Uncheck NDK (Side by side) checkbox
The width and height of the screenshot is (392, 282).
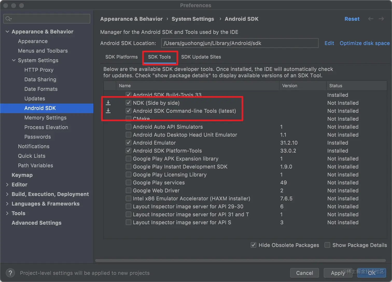tap(128, 103)
